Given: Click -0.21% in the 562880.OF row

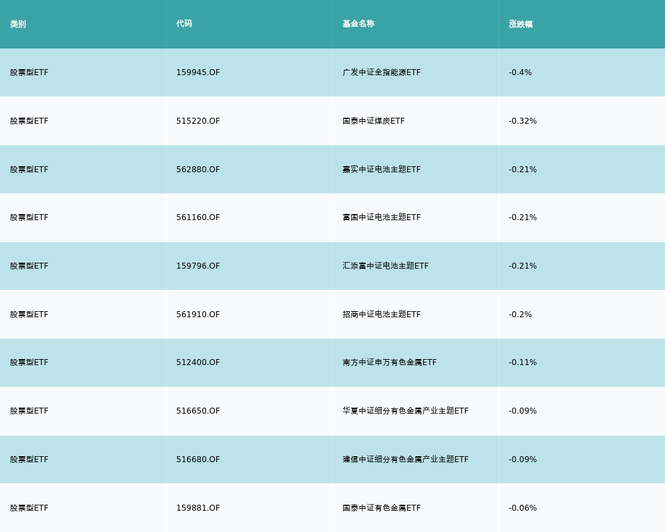Looking at the screenshot, I should pyautogui.click(x=523, y=170).
